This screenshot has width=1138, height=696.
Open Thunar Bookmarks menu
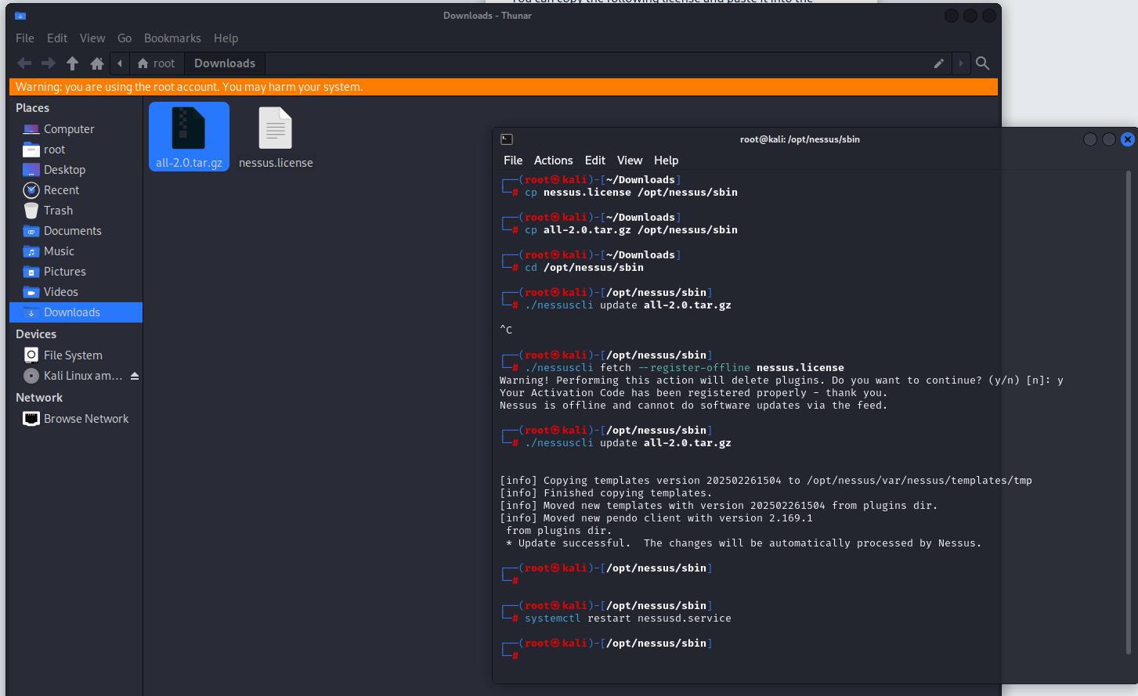(172, 38)
